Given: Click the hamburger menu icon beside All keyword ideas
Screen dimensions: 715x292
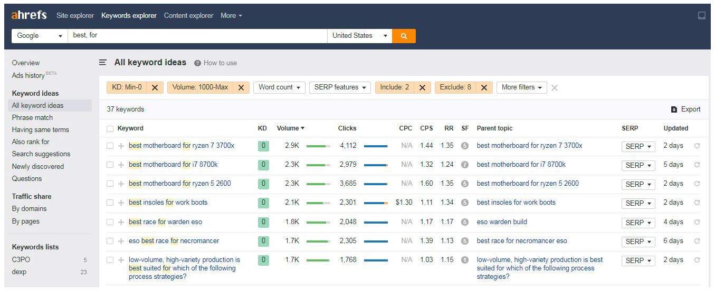Looking at the screenshot, I should [x=103, y=63].
